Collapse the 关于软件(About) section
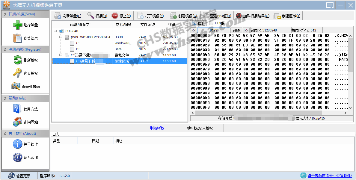This screenshot has height=180, width=356. click(x=5, y=134)
